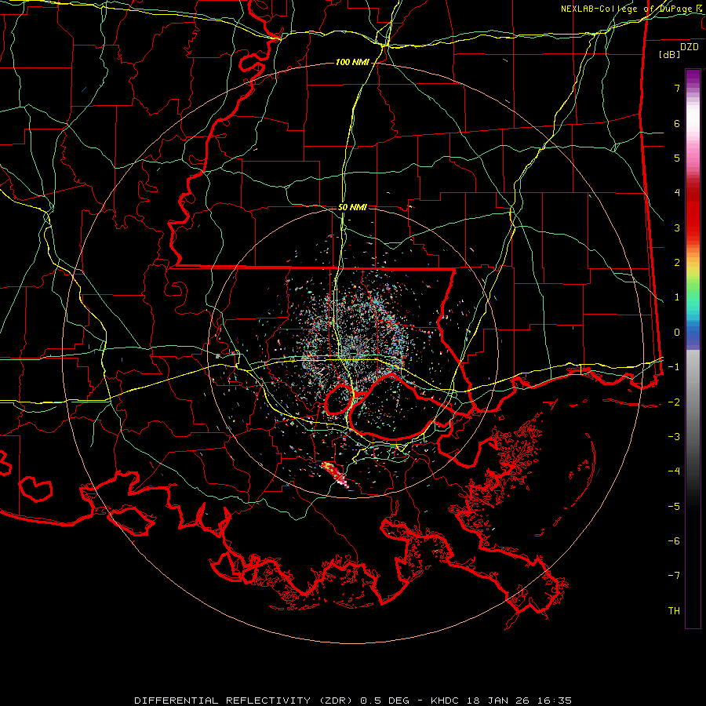Select the -3 value on the color scale

pos(674,437)
